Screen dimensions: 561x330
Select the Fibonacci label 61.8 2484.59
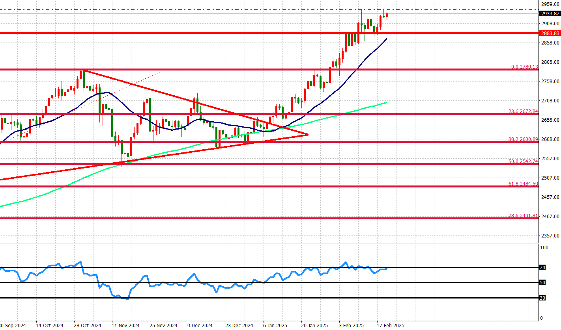tap(524, 184)
